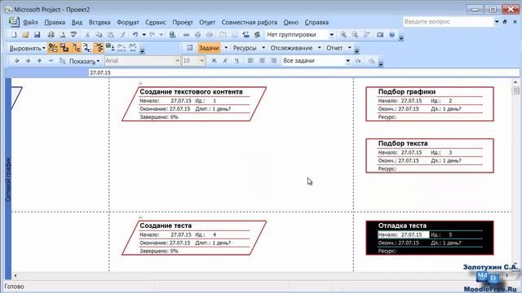Apply italic formatting (К)
Viewport: 522px width, 293px height.
click(225, 61)
